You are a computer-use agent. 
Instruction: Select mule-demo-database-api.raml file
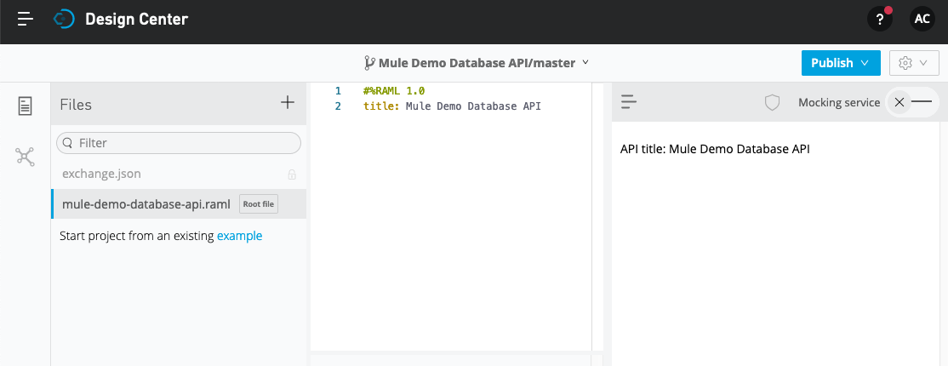[x=146, y=204]
